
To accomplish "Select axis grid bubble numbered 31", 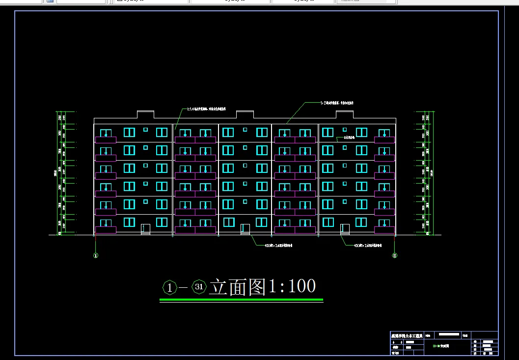I will (x=394, y=256).
